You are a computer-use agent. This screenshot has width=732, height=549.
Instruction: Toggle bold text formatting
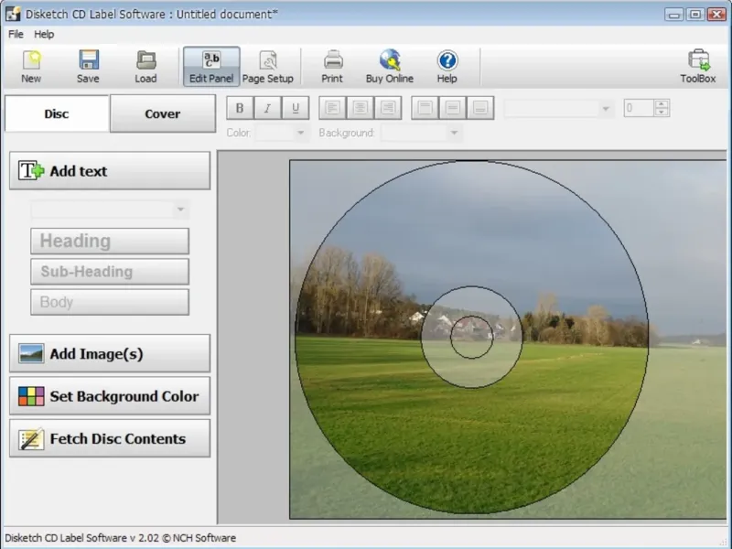[240, 108]
